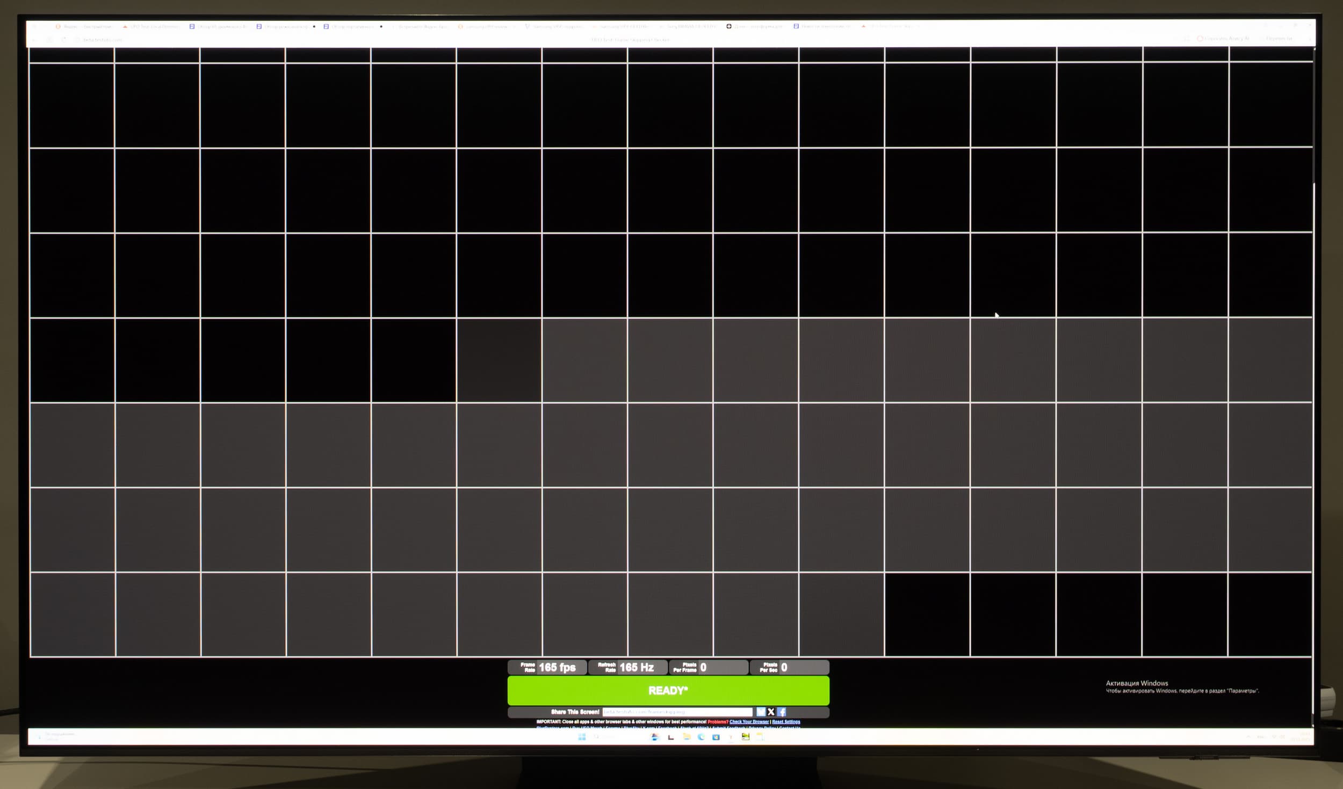Switch to the first Yandex browser tab
The width and height of the screenshot is (1343, 789).
(86, 26)
